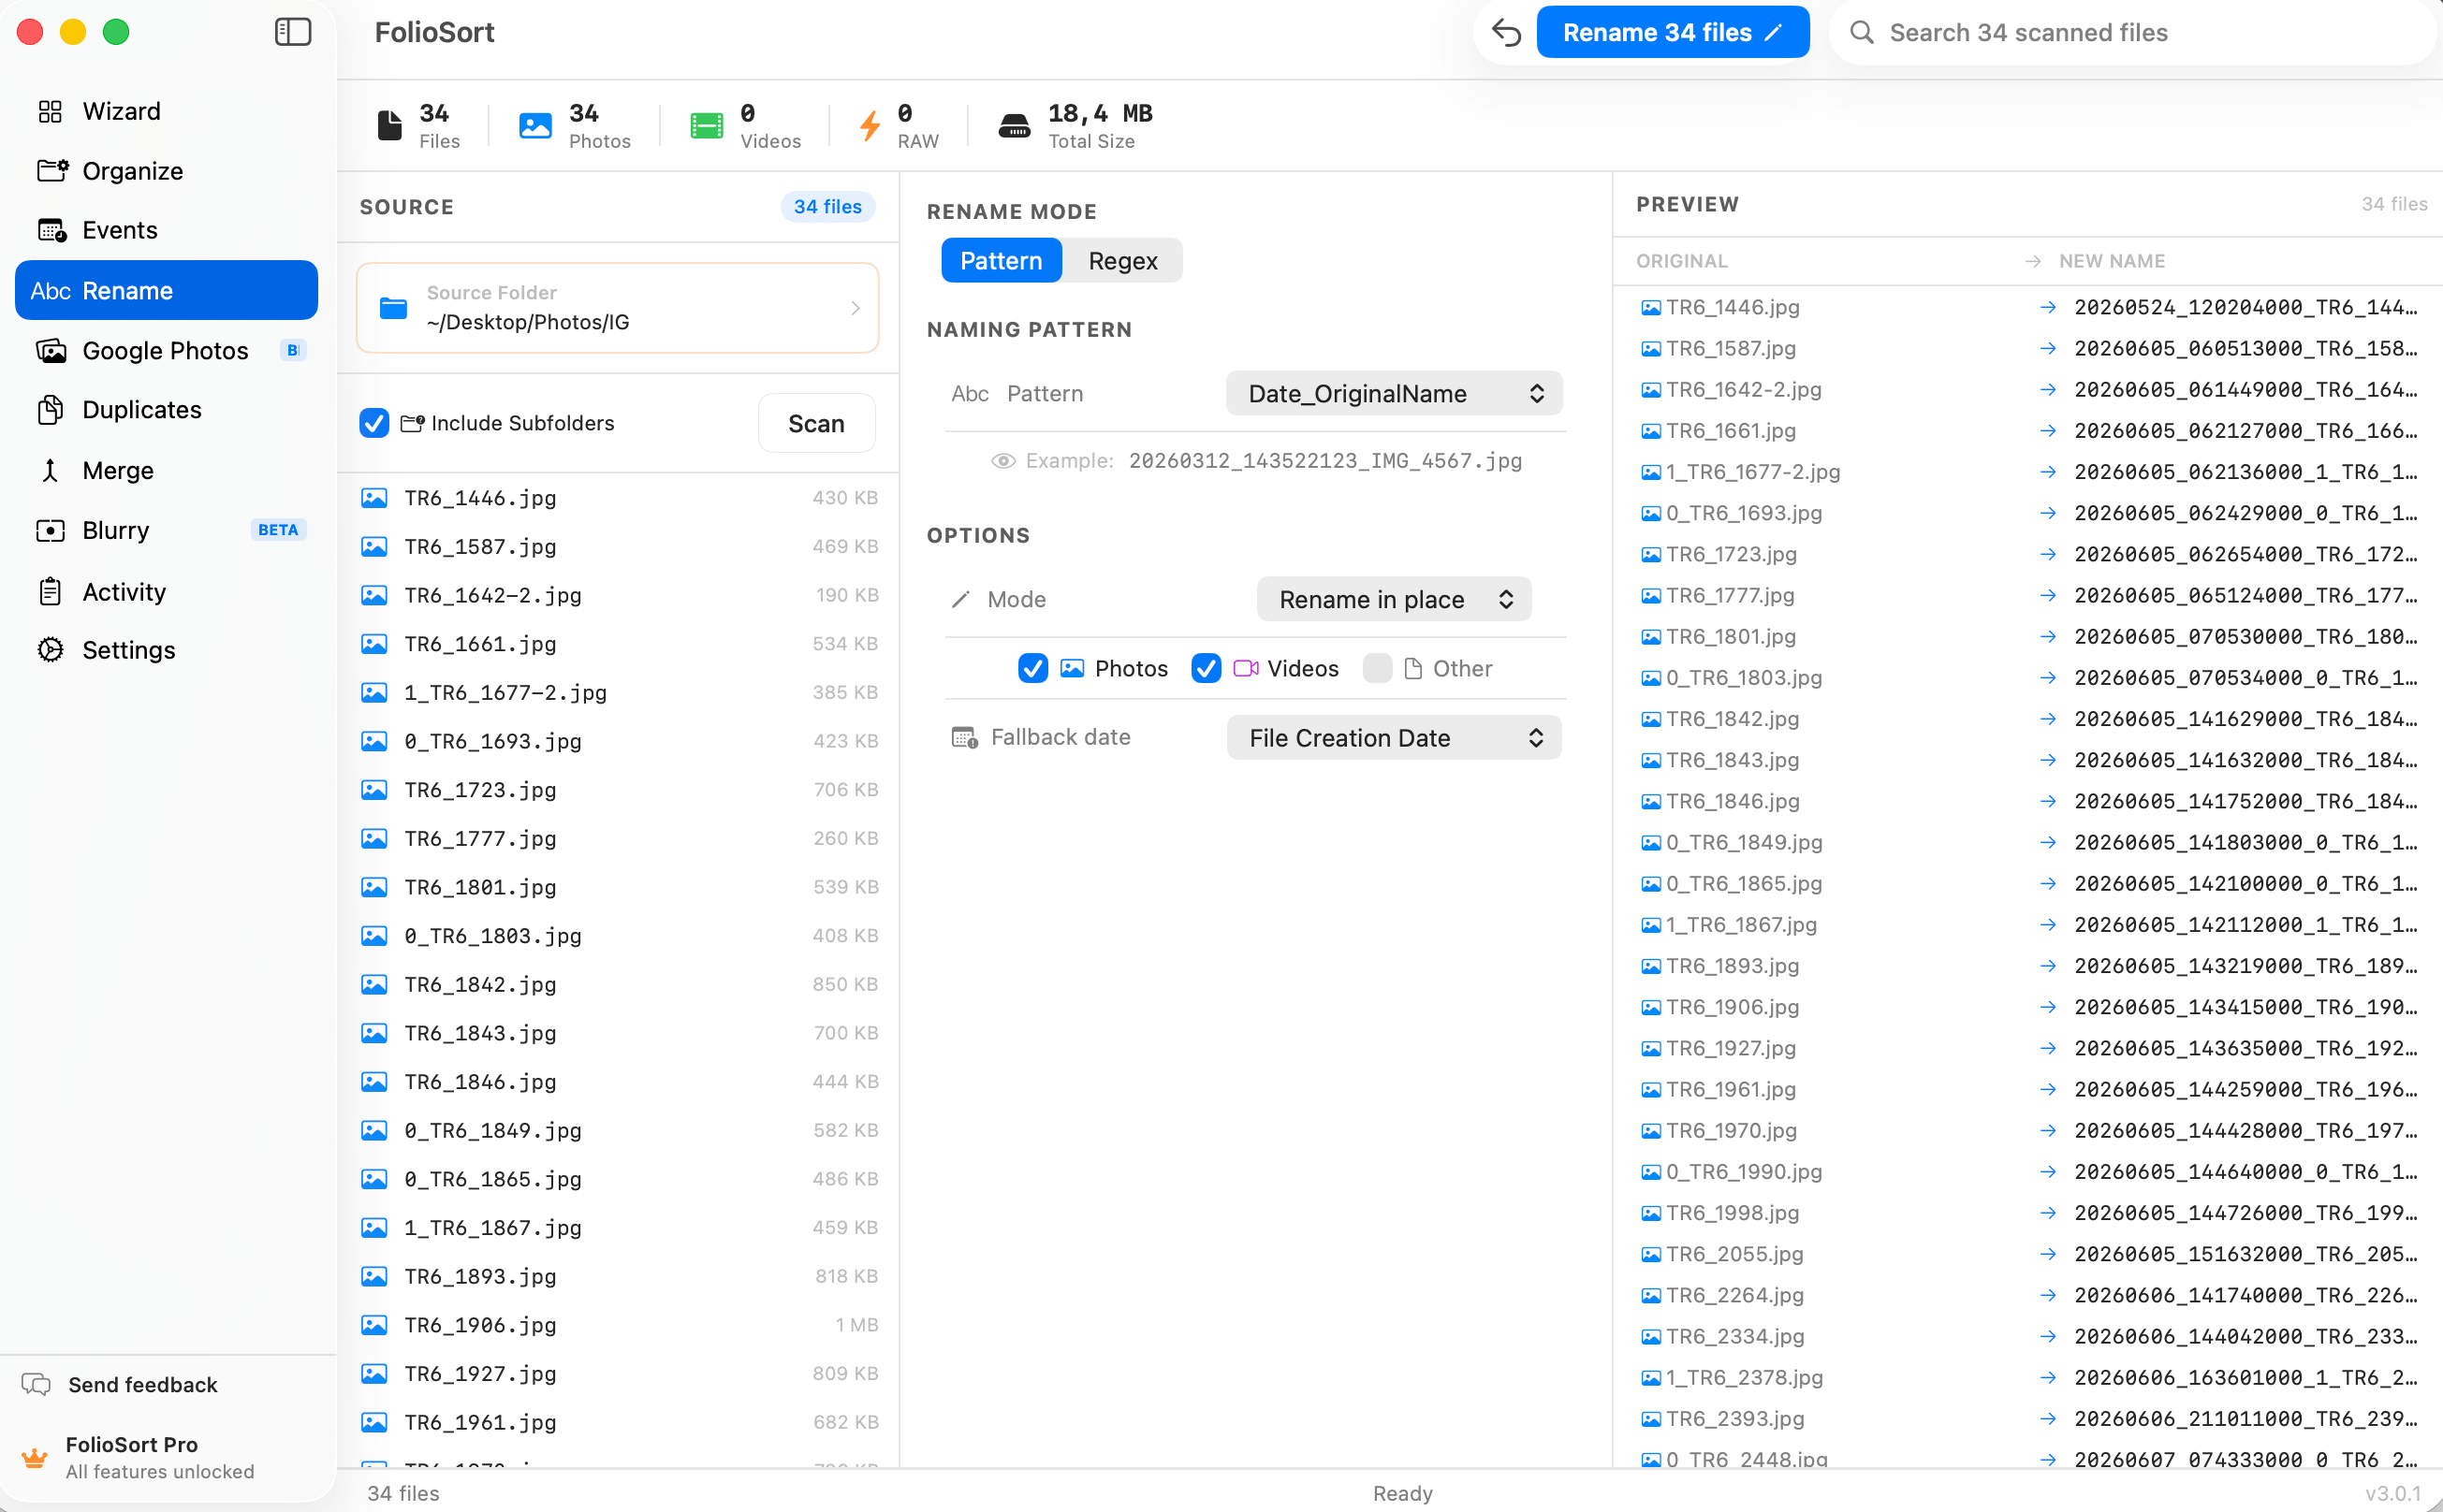Click the BETA badge next to Blurry
This screenshot has height=1512, width=2443.
pos(278,530)
